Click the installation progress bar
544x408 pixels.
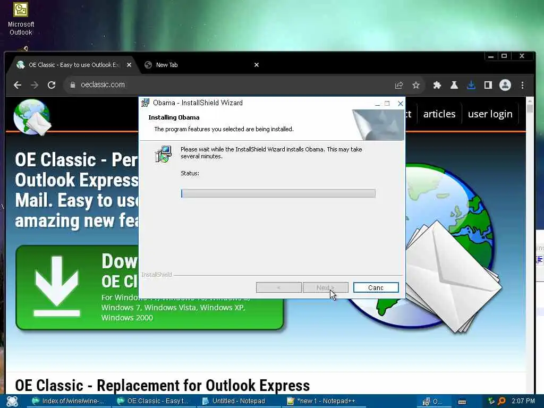[x=278, y=193]
